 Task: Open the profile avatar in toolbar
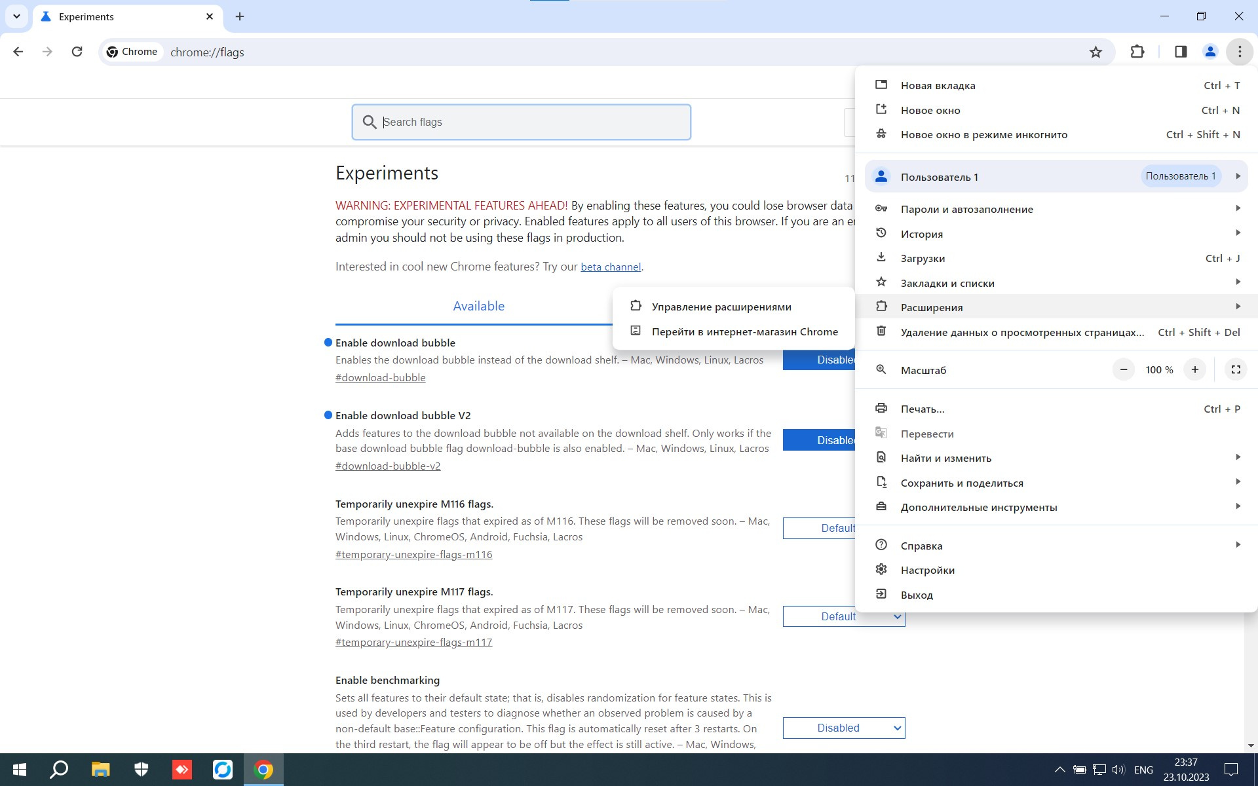[1210, 52]
